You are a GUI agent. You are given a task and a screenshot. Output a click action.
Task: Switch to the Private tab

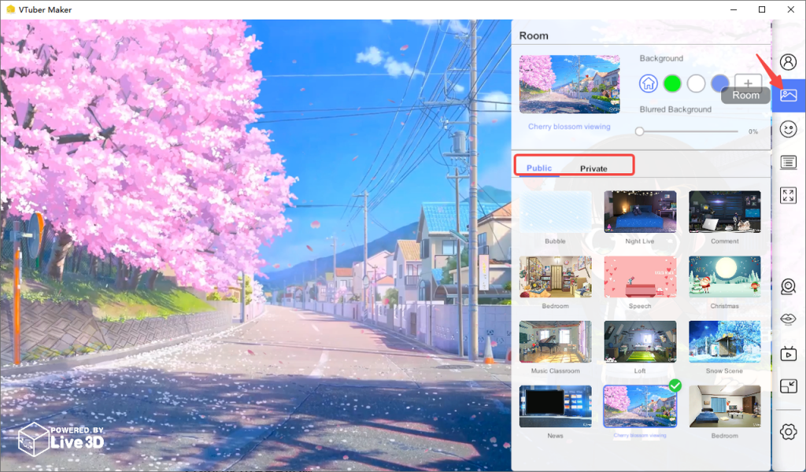click(593, 168)
